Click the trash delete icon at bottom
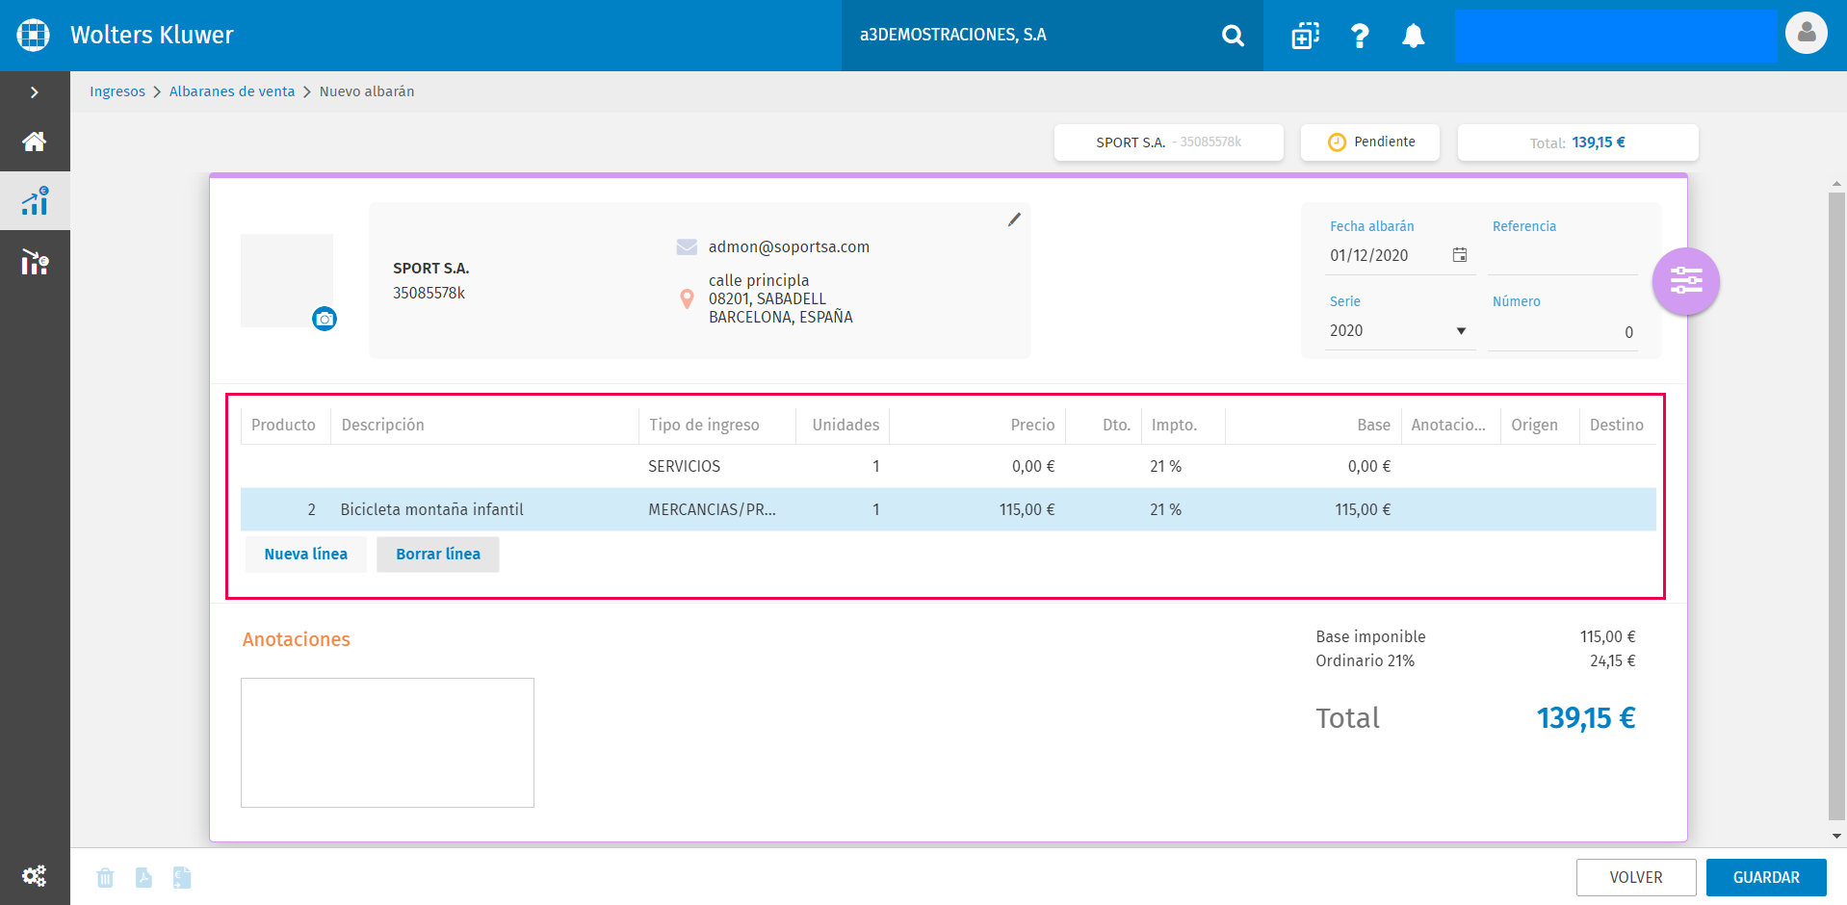1847x905 pixels. coord(106,877)
